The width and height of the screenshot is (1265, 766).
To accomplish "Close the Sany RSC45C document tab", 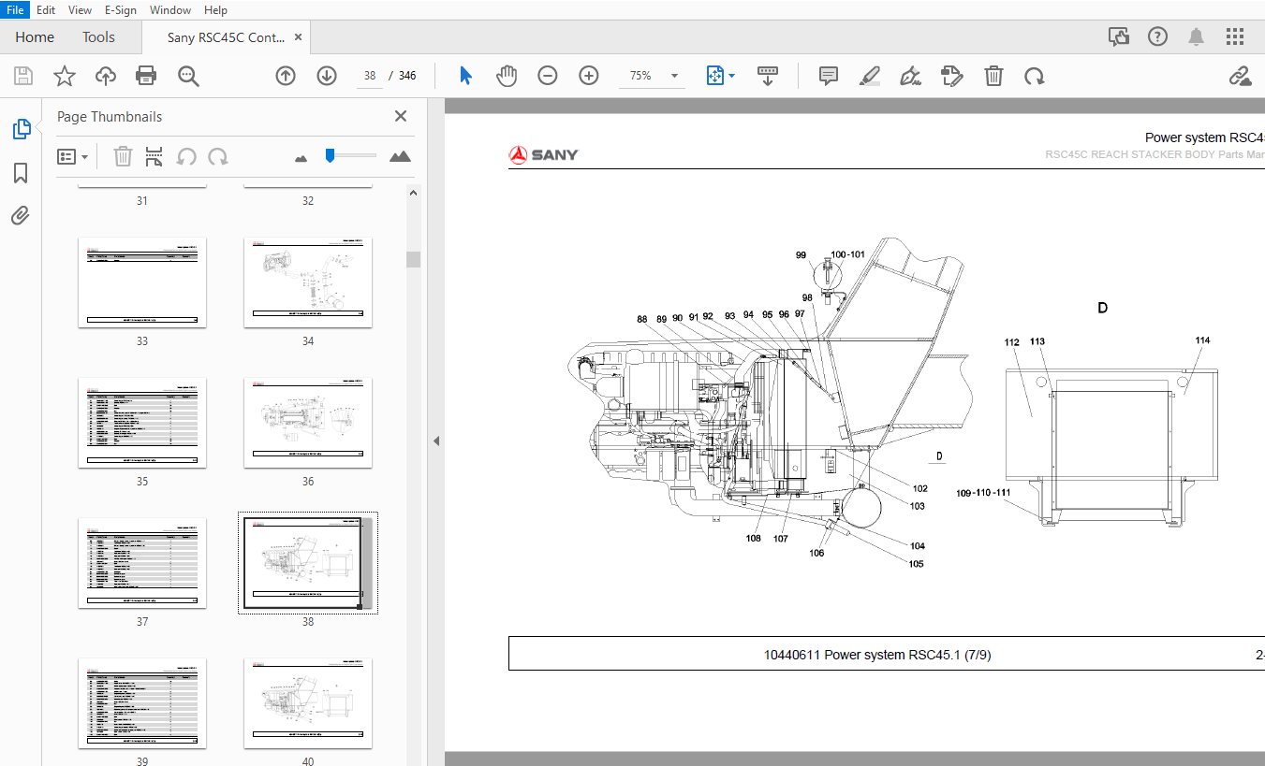I will click(299, 37).
